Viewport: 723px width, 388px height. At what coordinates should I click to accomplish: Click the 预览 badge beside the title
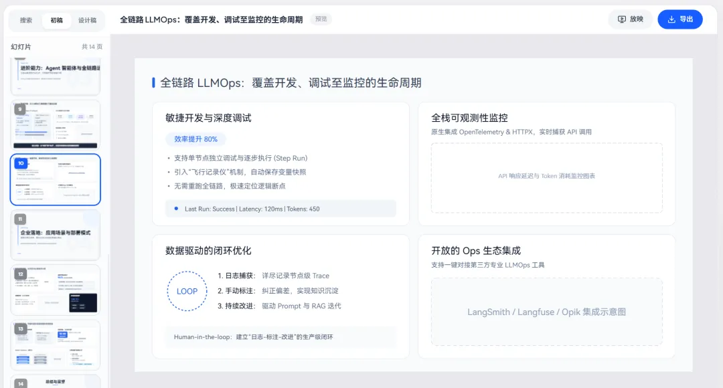coord(321,19)
